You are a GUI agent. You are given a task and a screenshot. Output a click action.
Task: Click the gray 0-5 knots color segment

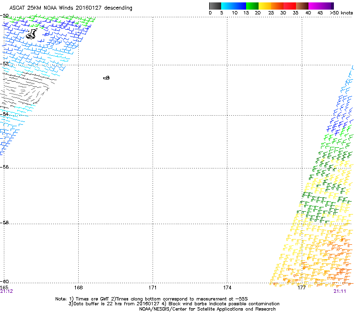[215, 6]
